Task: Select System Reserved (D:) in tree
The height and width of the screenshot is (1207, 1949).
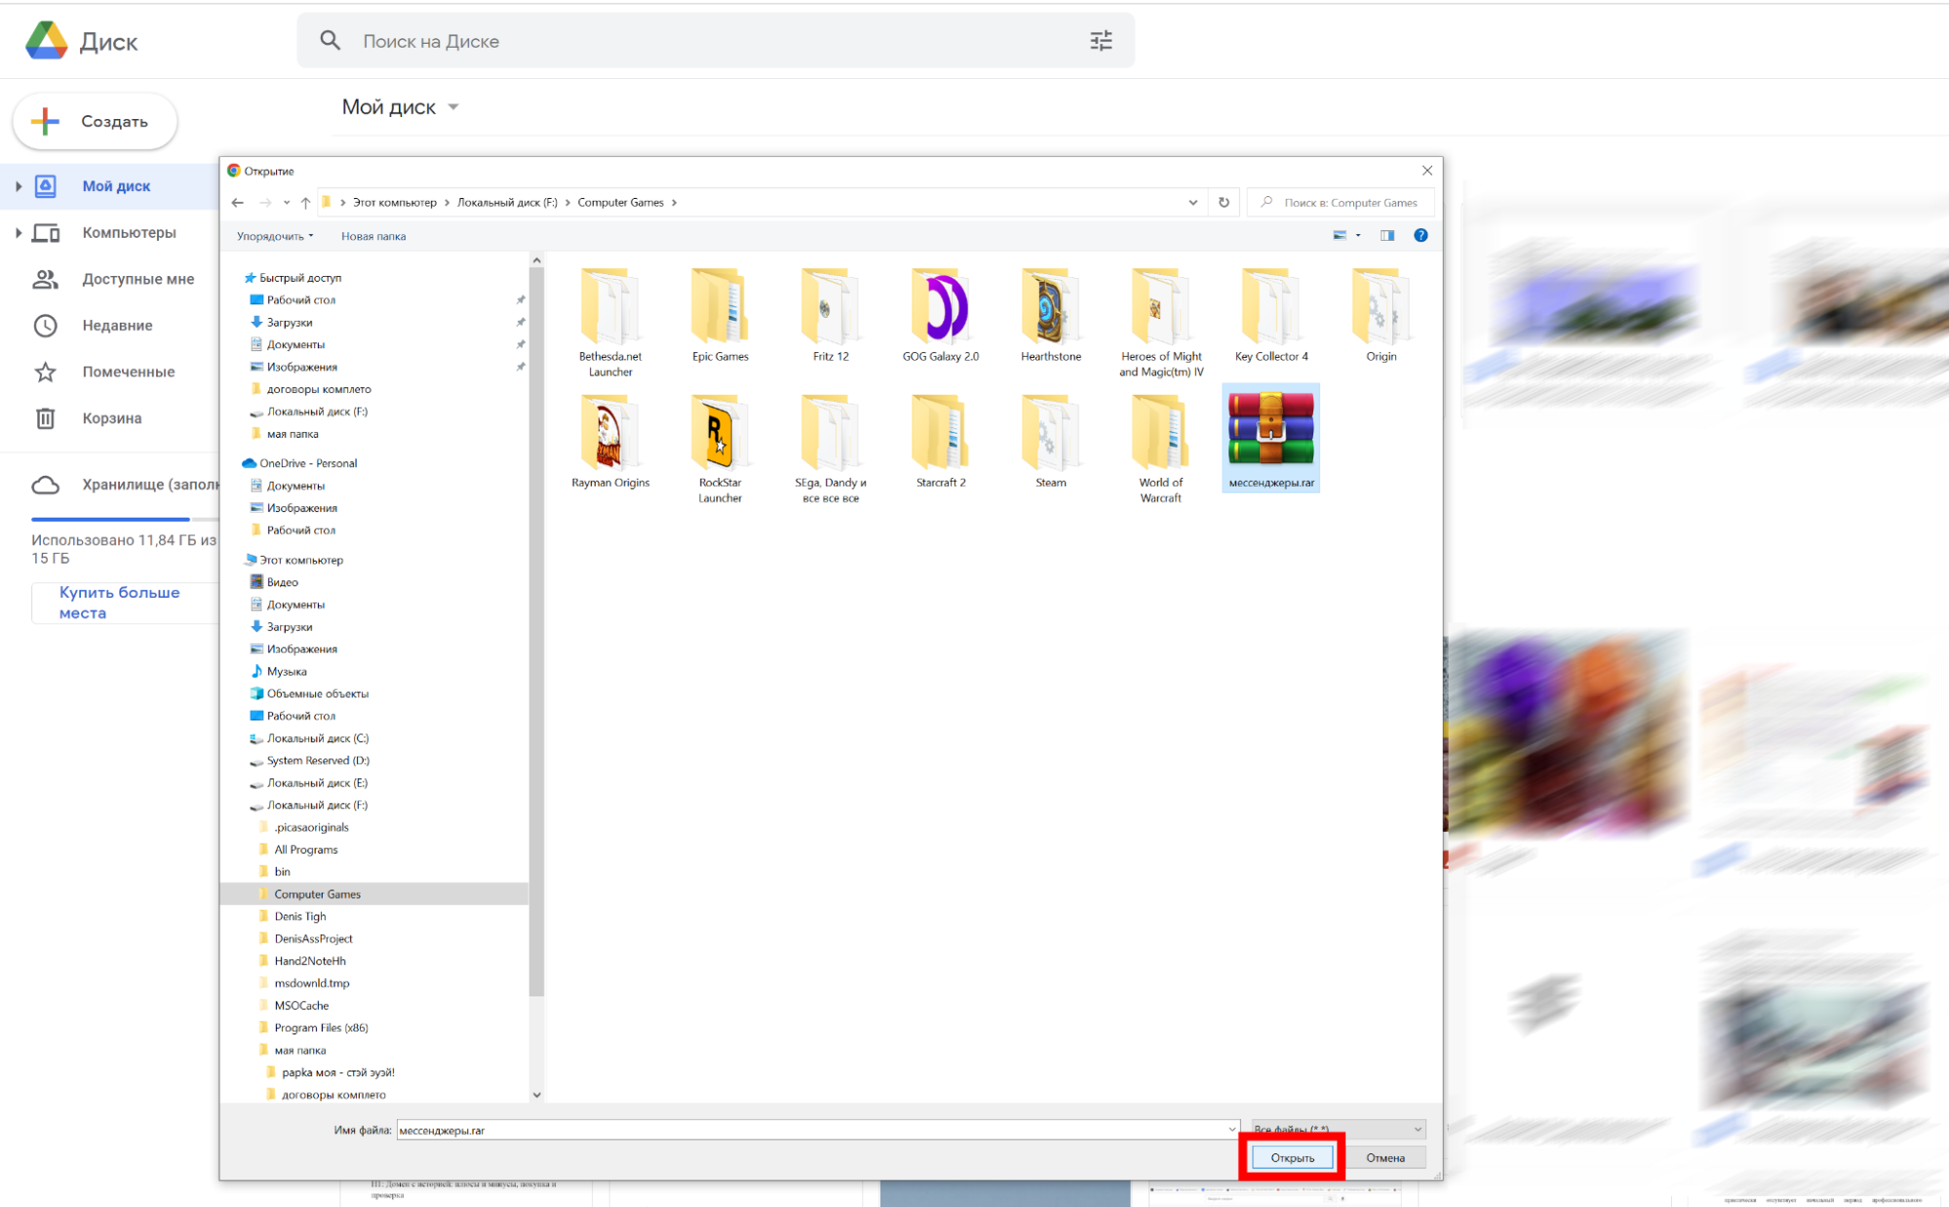Action: 318,760
